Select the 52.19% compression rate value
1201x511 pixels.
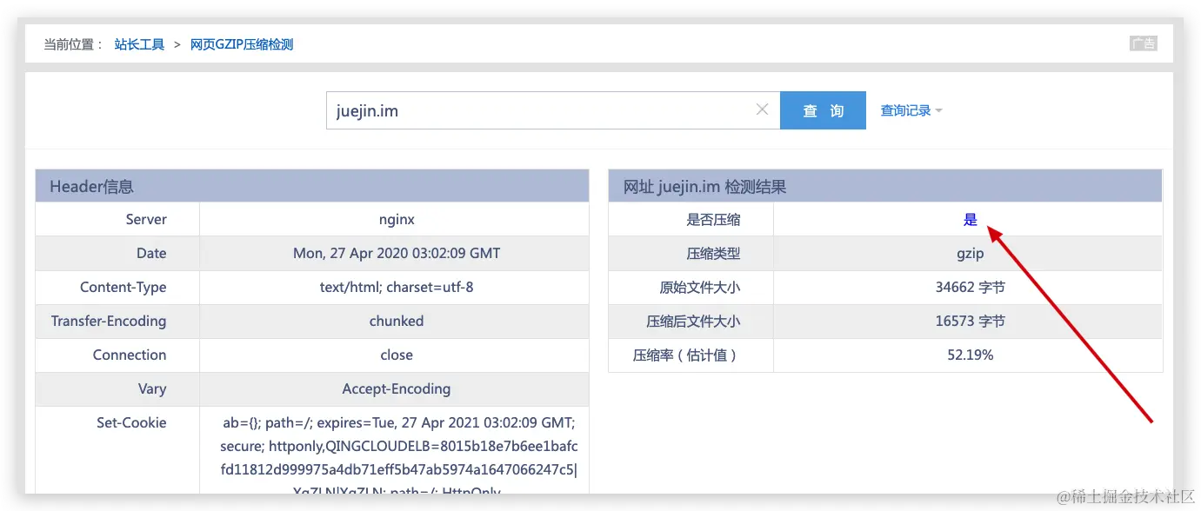click(x=971, y=355)
